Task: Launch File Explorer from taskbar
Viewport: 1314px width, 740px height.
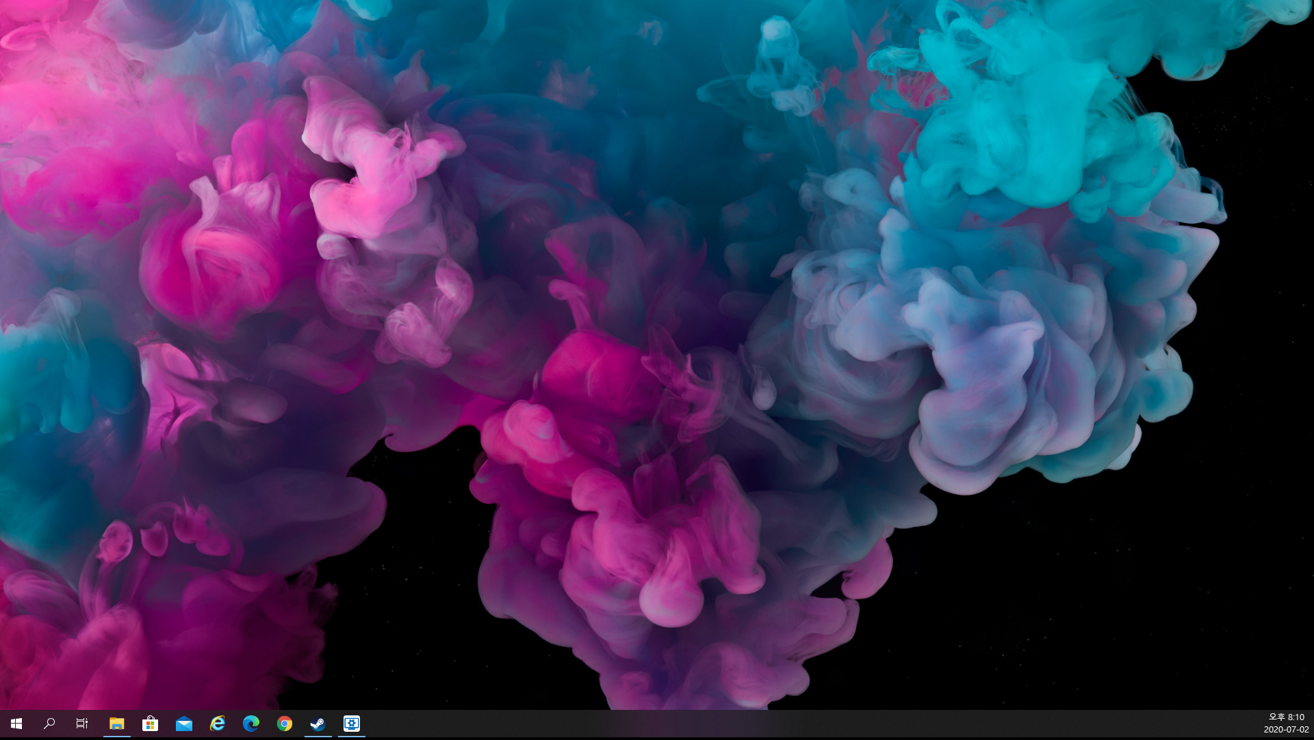Action: pos(117,724)
